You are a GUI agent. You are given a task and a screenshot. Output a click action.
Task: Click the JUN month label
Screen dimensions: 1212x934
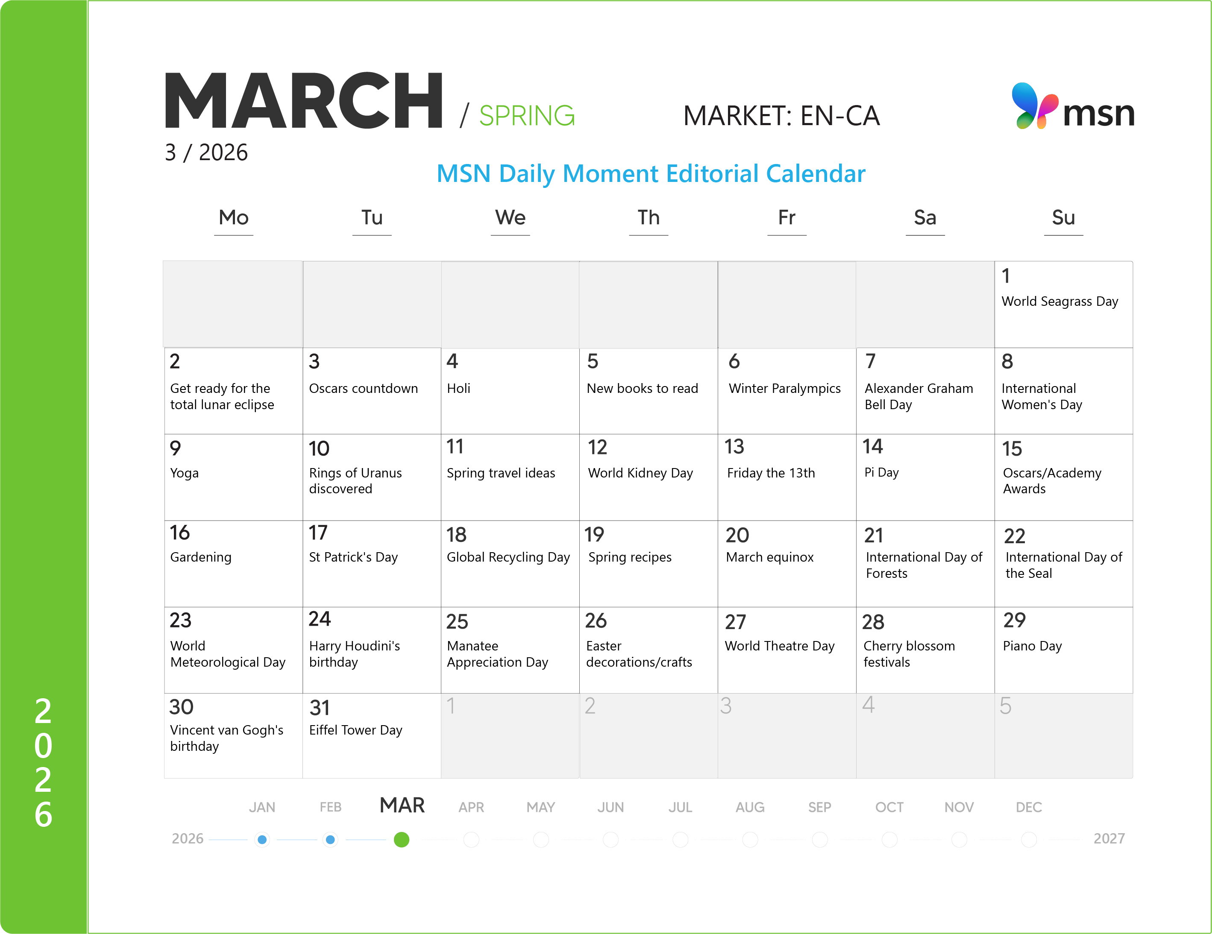pyautogui.click(x=610, y=807)
